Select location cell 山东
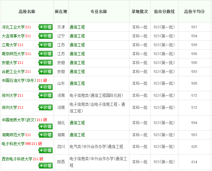 tap(61, 83)
